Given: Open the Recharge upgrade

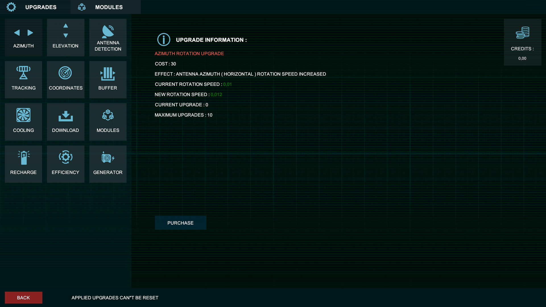Looking at the screenshot, I should 23,164.
